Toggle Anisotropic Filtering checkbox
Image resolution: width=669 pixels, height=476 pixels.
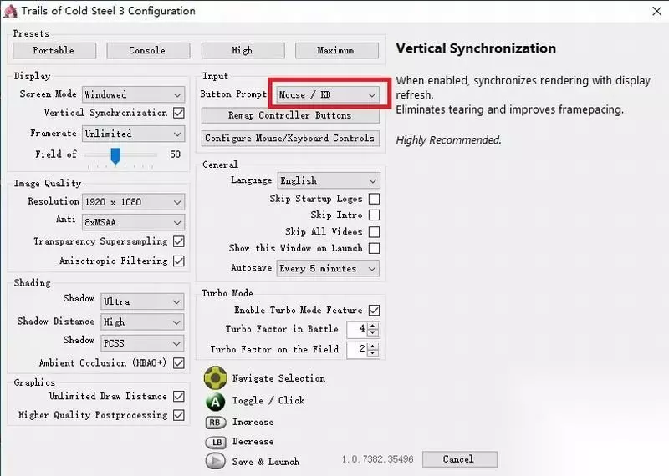(179, 261)
